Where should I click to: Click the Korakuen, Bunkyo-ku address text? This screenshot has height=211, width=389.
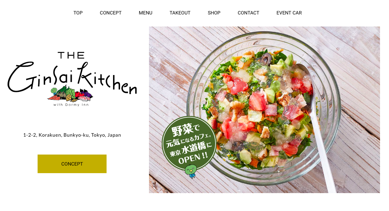[x=72, y=135]
